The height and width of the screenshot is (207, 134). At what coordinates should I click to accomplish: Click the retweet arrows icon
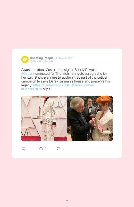click(x=41, y=149)
